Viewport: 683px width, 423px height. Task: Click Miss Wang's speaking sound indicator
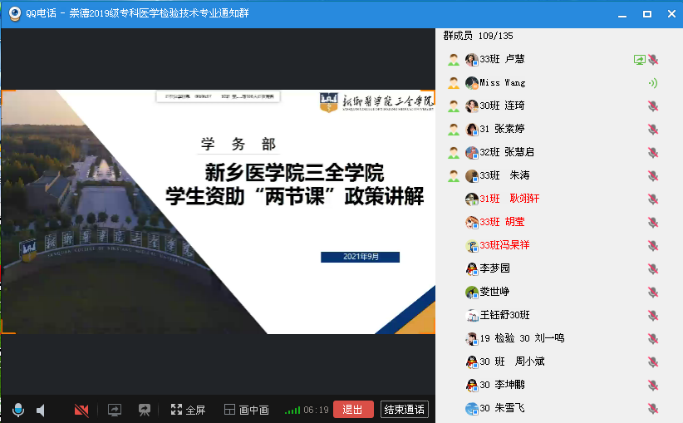point(653,83)
